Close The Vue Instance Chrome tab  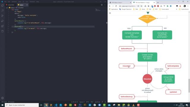point(154,3)
